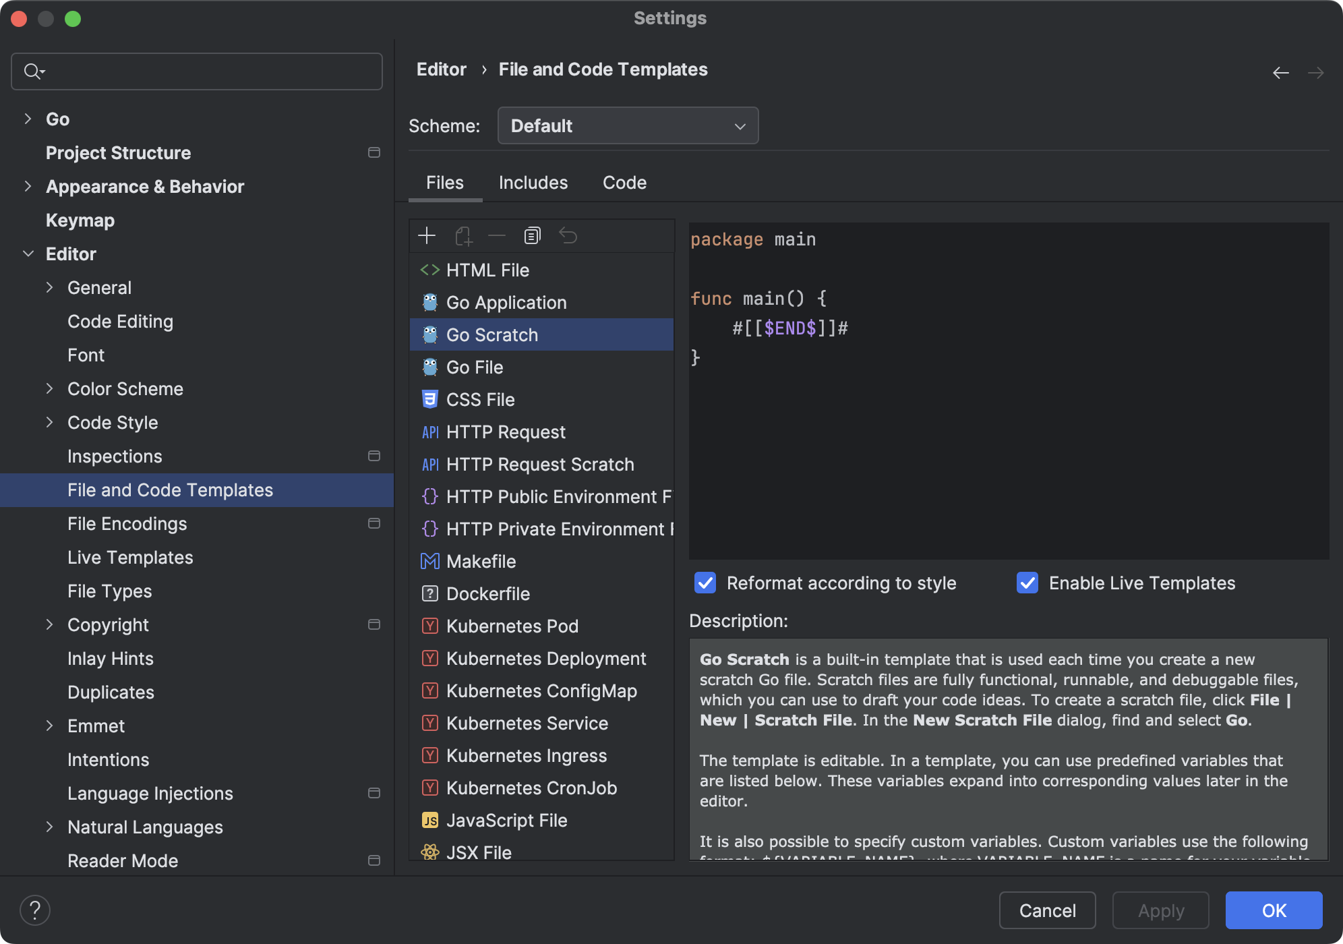Open the Scheme Default dropdown
The image size is (1343, 944).
coord(627,126)
